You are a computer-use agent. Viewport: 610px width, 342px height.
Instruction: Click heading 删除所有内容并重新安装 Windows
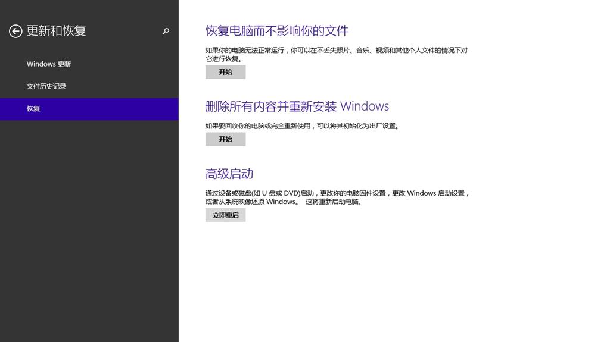click(297, 106)
